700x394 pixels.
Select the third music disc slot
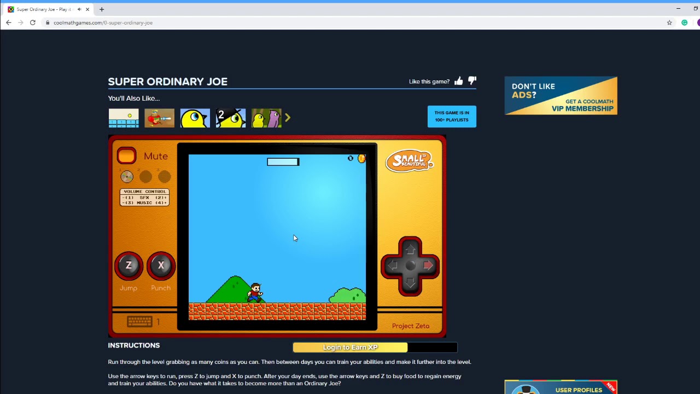164,176
